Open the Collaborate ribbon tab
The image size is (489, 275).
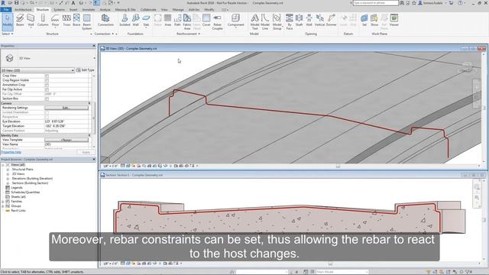(148, 10)
